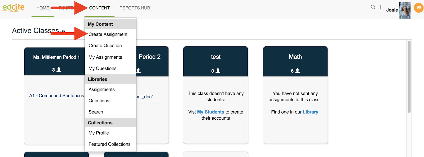Open the CONTENT menu
The width and height of the screenshot is (424, 157).
coord(99,8)
